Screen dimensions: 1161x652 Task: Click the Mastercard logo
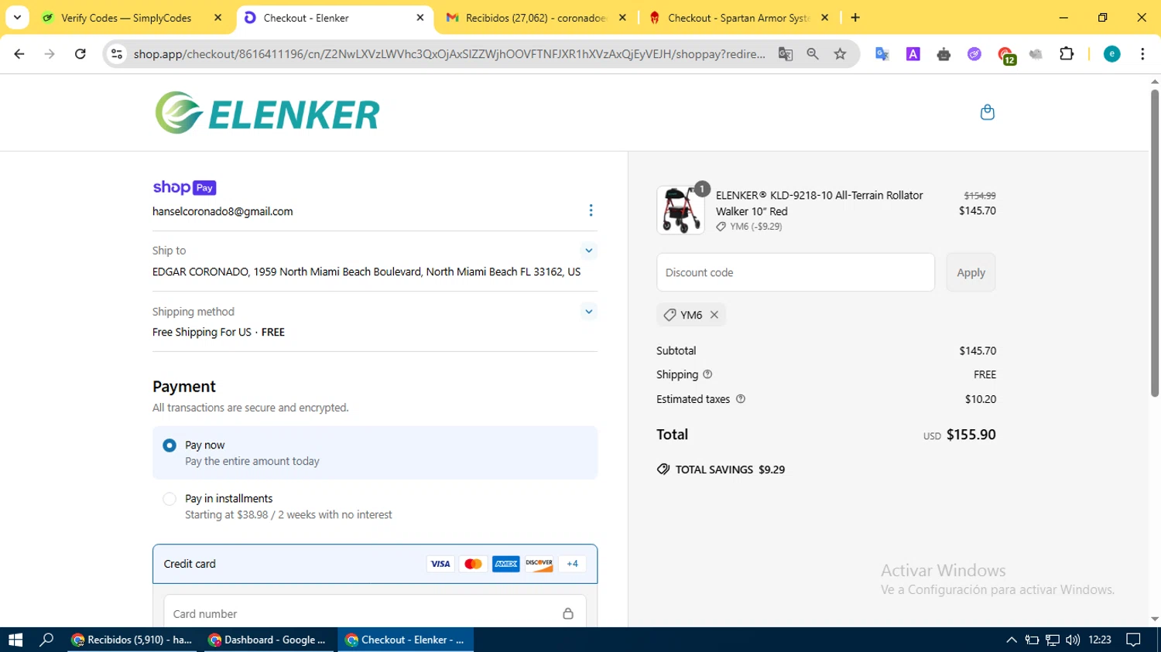pyautogui.click(x=473, y=564)
